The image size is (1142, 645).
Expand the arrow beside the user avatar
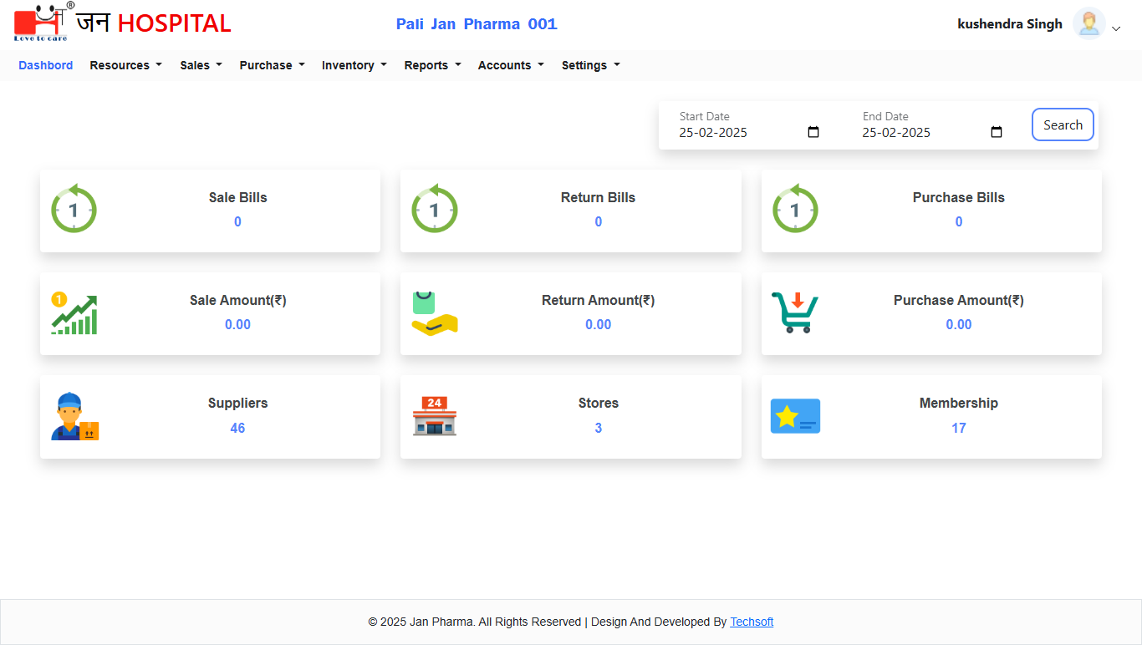(x=1116, y=28)
